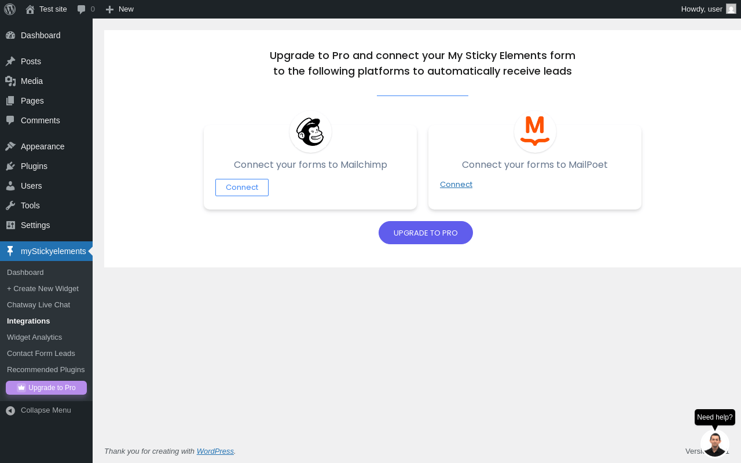
Task: Open the WordPress footer link
Action: pyautogui.click(x=215, y=451)
